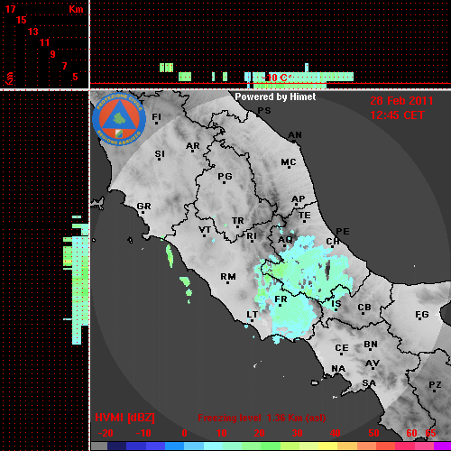Click the CH city label
Screen dimensions: 451x451
click(x=333, y=242)
